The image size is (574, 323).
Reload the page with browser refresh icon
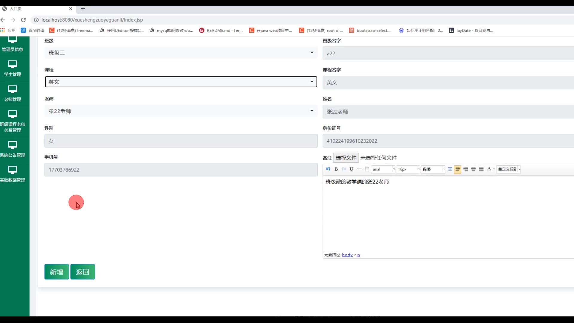click(x=23, y=20)
